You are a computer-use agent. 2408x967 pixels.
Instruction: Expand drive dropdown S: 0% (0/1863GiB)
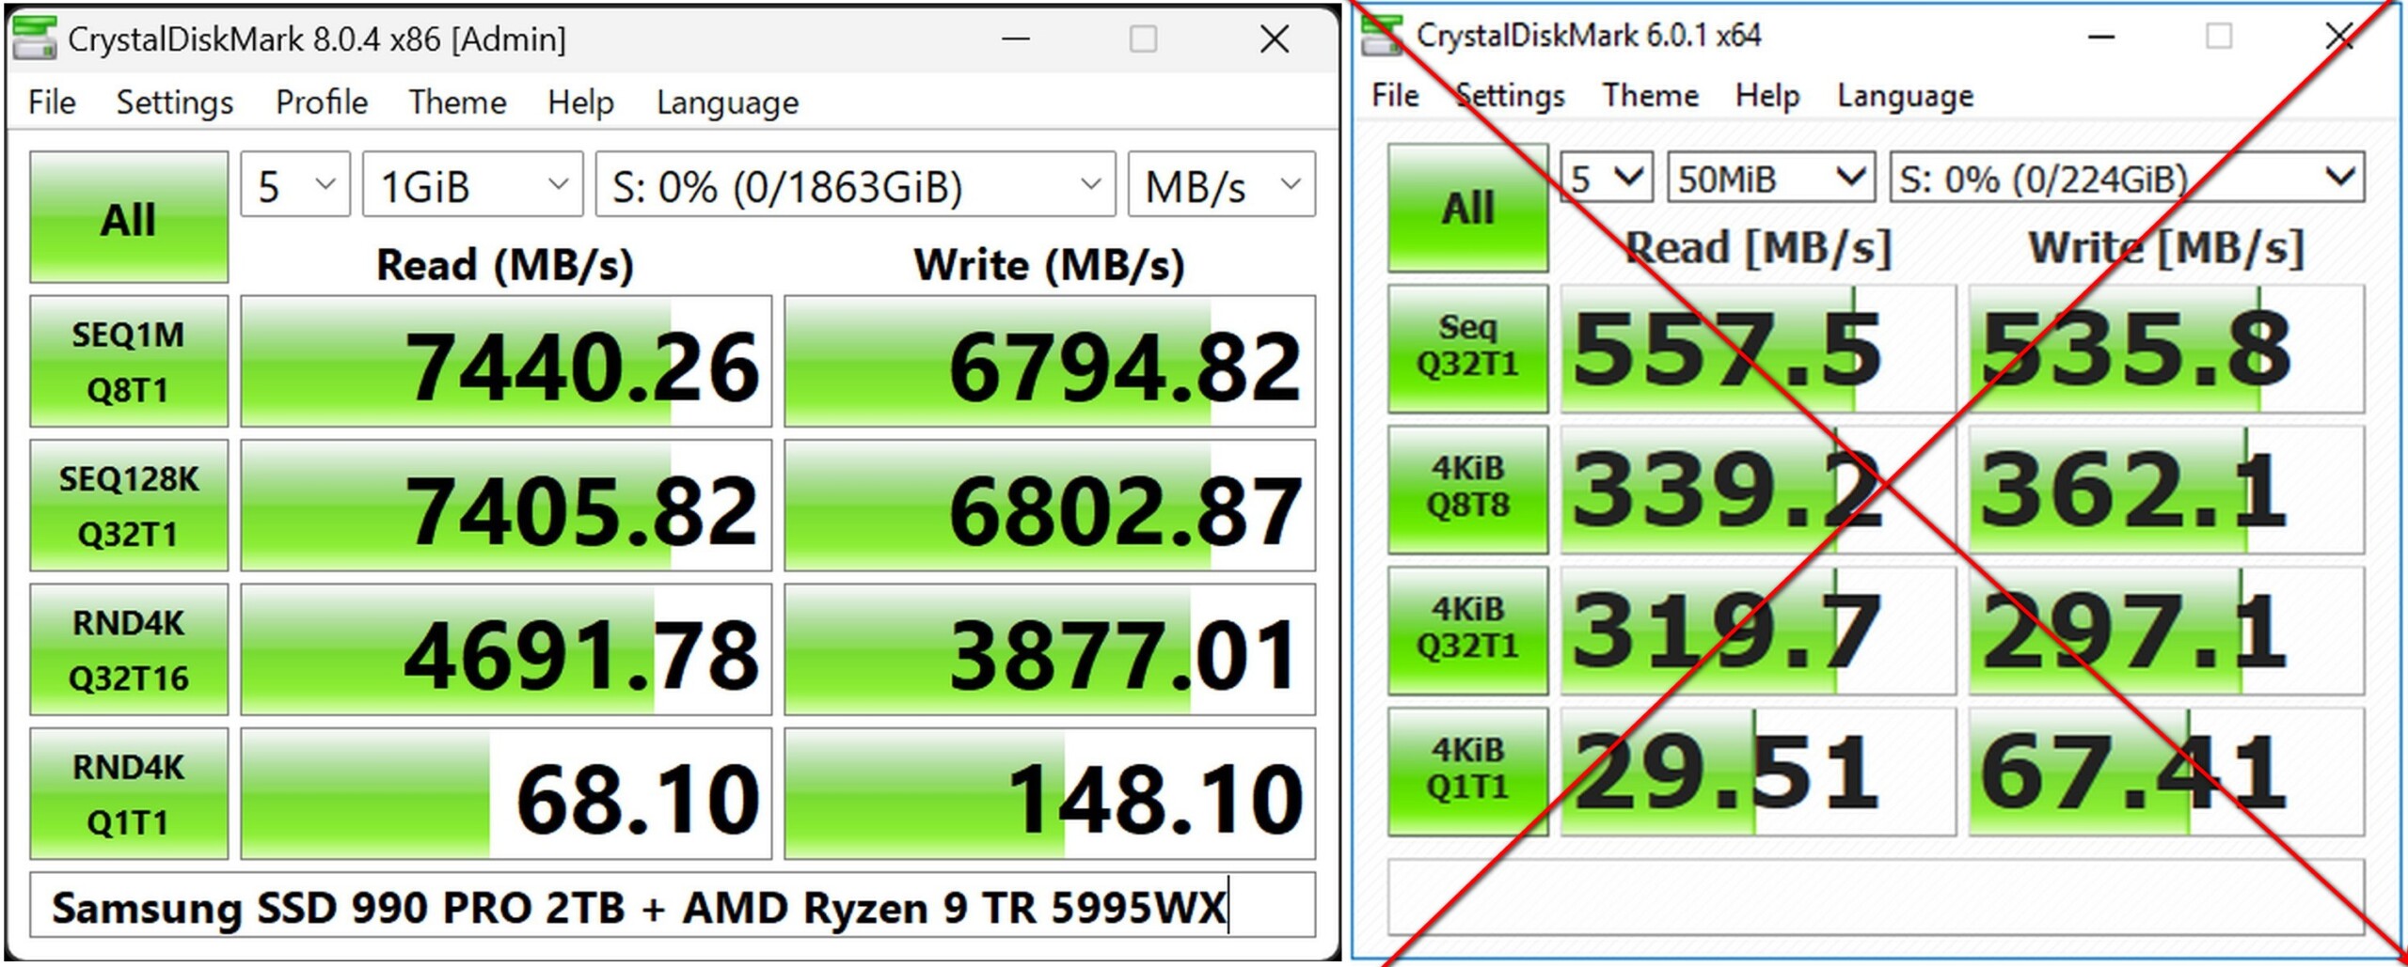[856, 184]
